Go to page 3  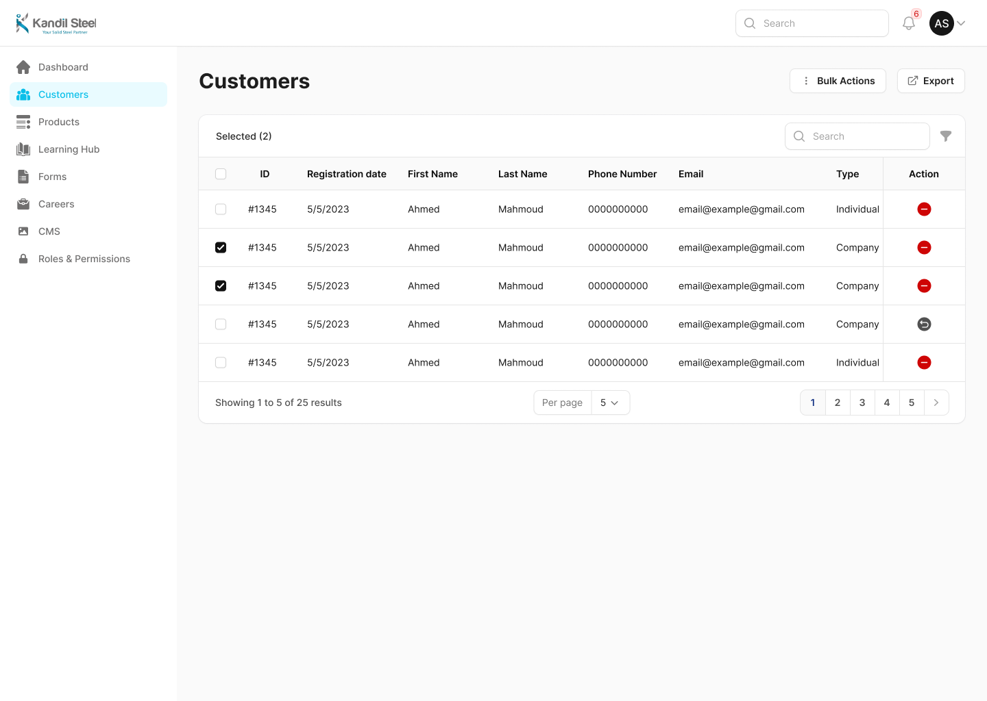tap(862, 403)
